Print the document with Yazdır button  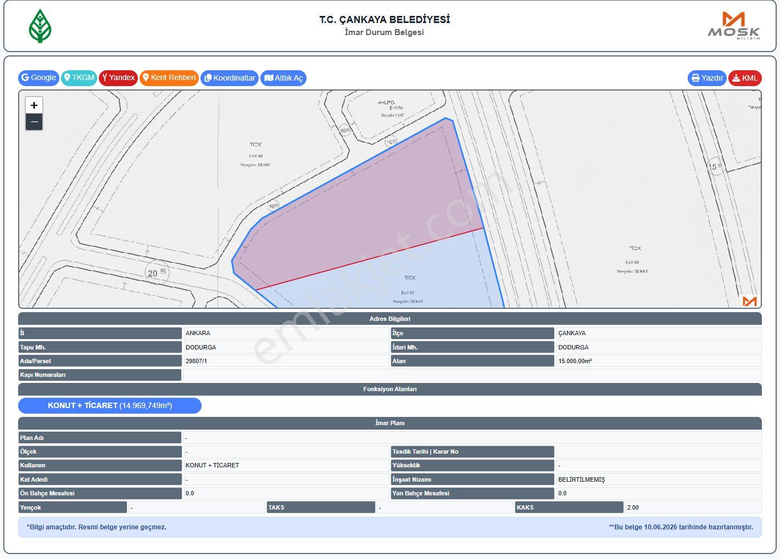[x=707, y=78]
